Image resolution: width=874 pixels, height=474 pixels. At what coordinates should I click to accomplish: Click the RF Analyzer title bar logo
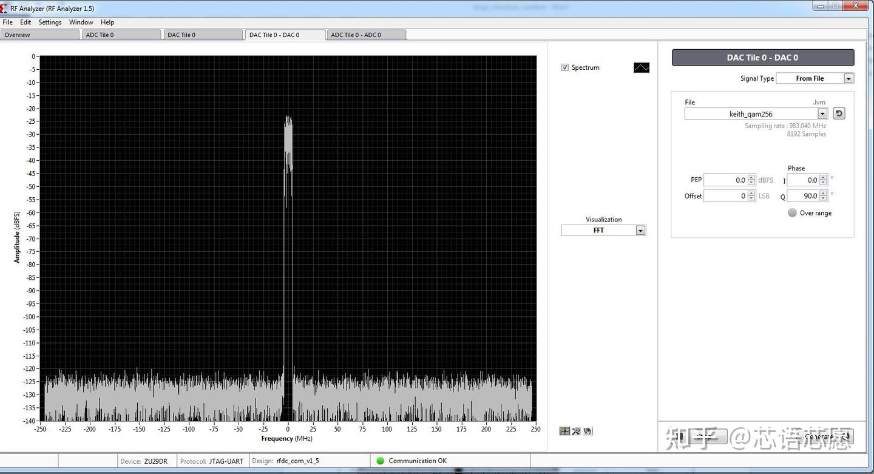(5, 8)
